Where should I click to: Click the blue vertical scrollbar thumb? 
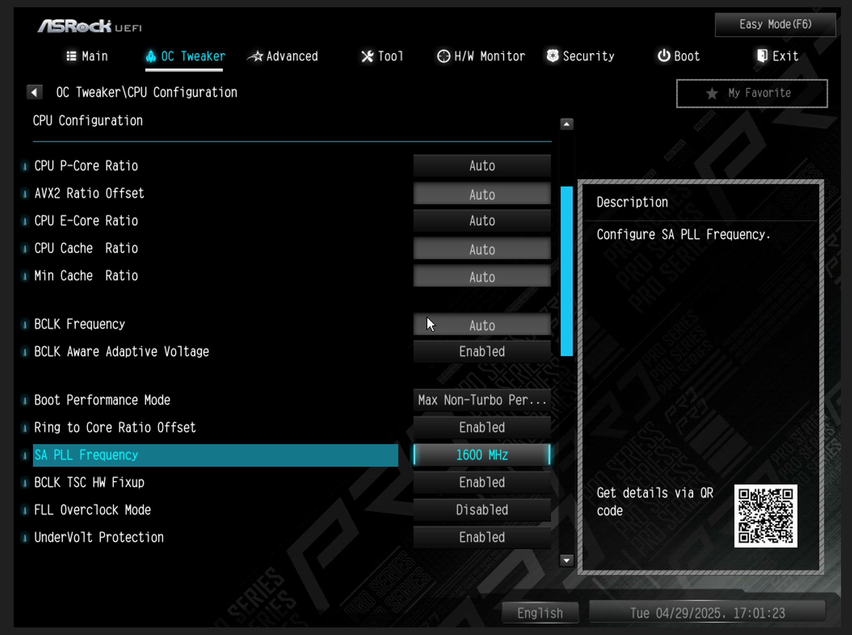coord(566,271)
